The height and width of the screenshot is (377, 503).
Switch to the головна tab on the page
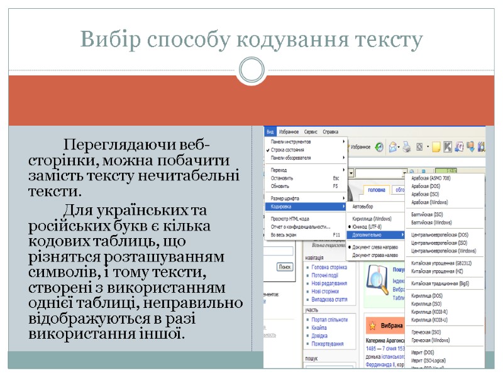pos(376,190)
